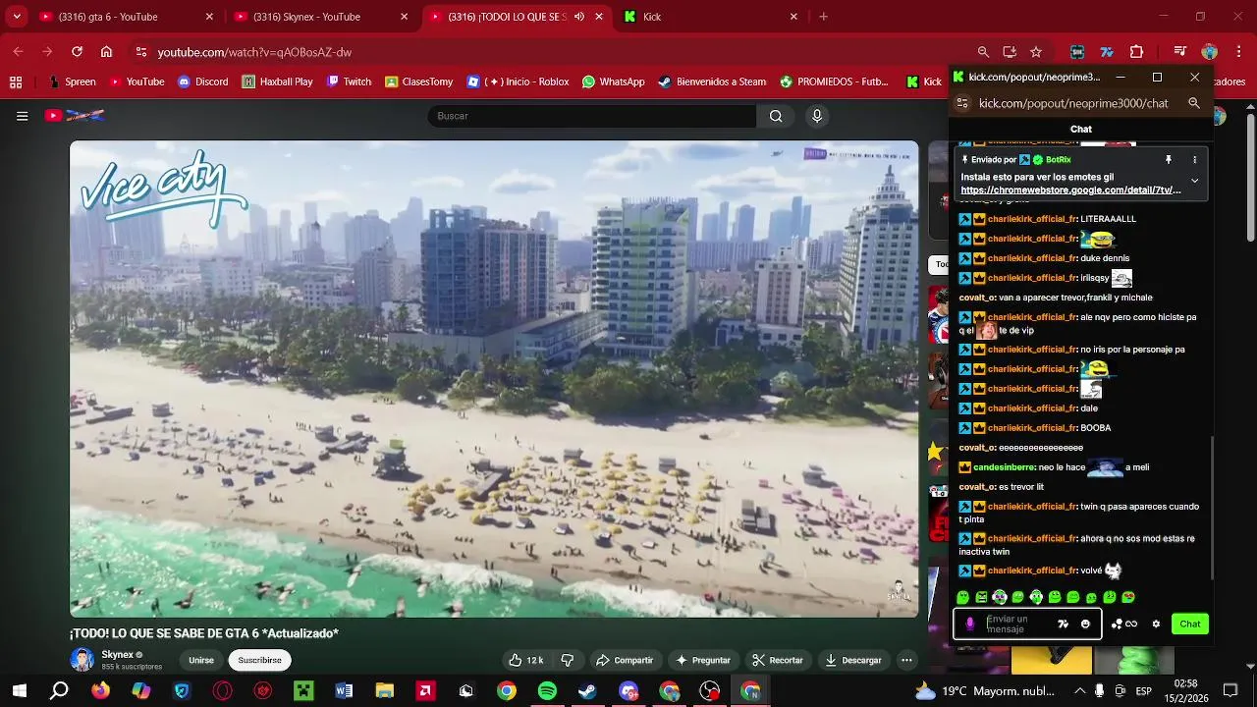This screenshot has height=707, width=1257.
Task: Open the Discord bookmark
Action: pos(202,82)
